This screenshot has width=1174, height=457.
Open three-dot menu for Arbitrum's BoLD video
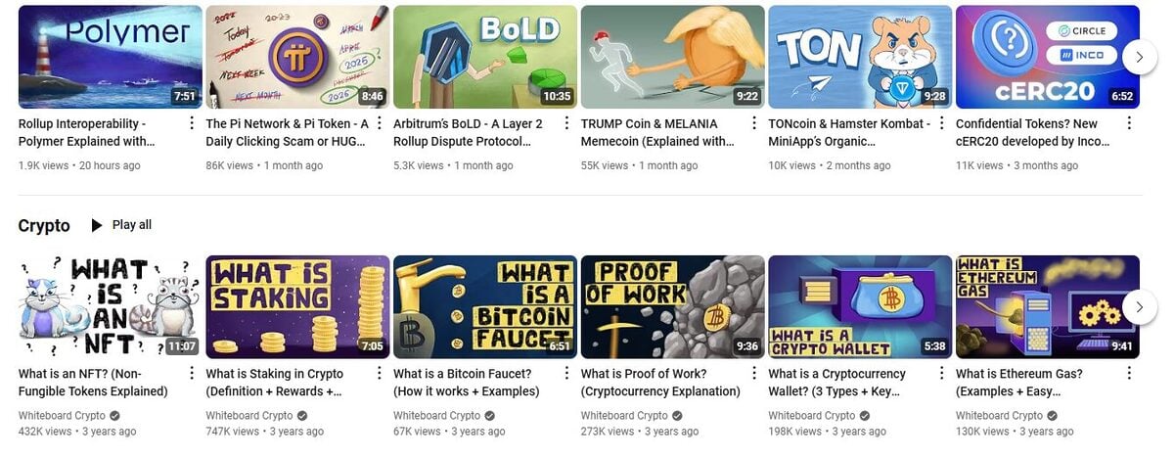coord(566,123)
